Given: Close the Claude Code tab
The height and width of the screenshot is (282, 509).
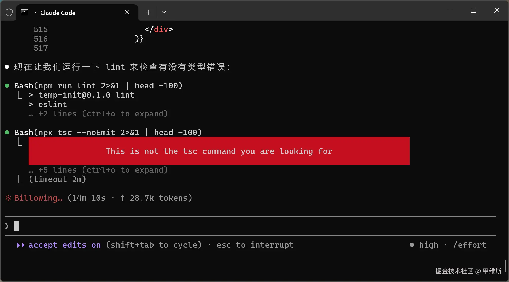Looking at the screenshot, I should point(127,12).
